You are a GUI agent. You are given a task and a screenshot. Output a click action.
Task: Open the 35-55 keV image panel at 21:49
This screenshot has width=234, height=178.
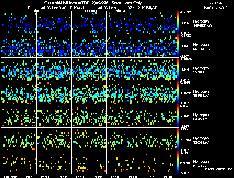168,92
